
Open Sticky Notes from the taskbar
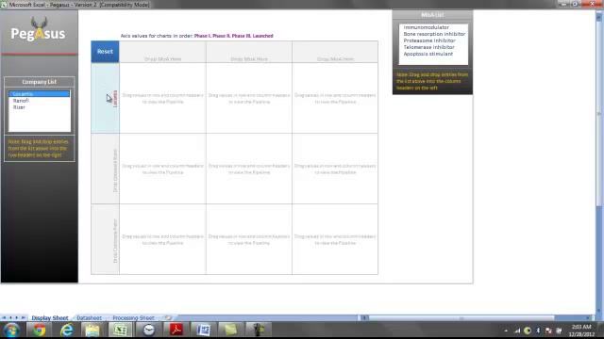[230, 331]
